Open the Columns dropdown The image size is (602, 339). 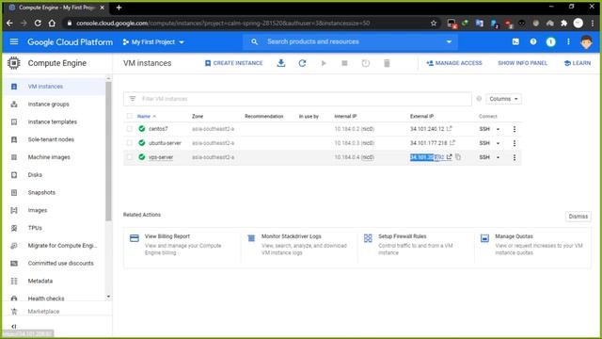tap(503, 99)
